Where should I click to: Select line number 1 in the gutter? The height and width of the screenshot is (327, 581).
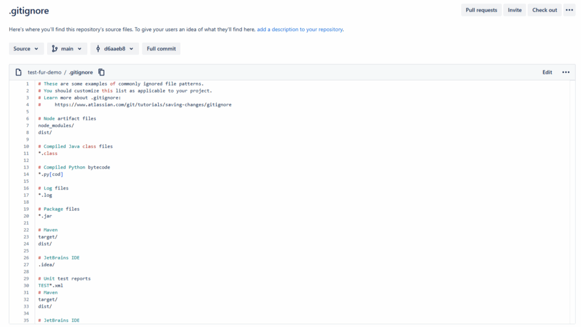coord(27,84)
